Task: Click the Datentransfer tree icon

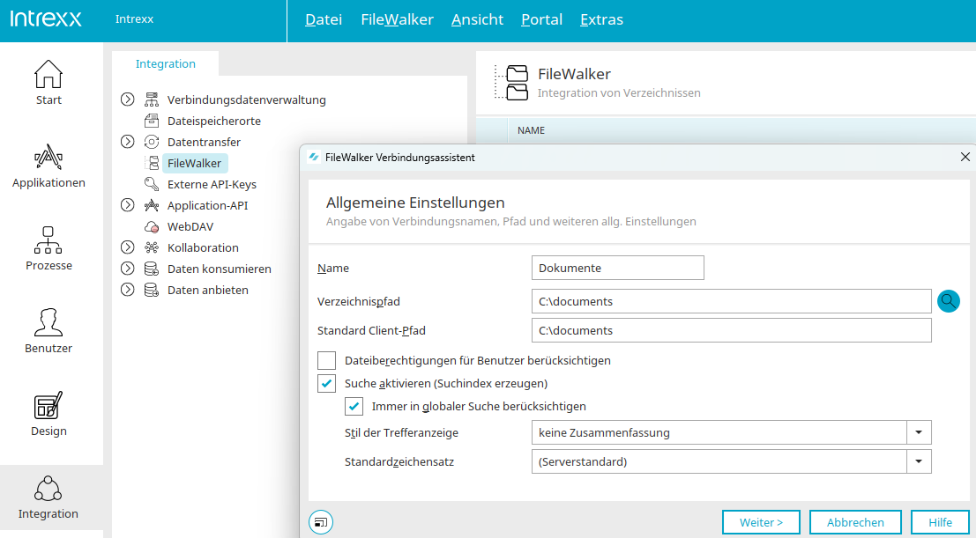Action: click(x=152, y=142)
